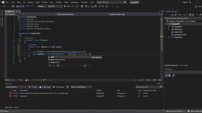Click the code cleanup broom icon in editor footer
Screen dimensions: 202x113
(x=44, y=80)
